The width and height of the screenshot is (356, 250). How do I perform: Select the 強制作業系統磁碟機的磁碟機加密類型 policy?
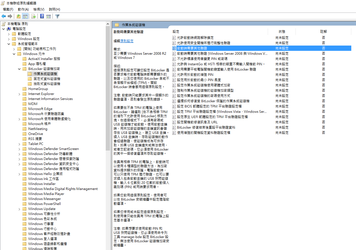[x=205, y=90]
